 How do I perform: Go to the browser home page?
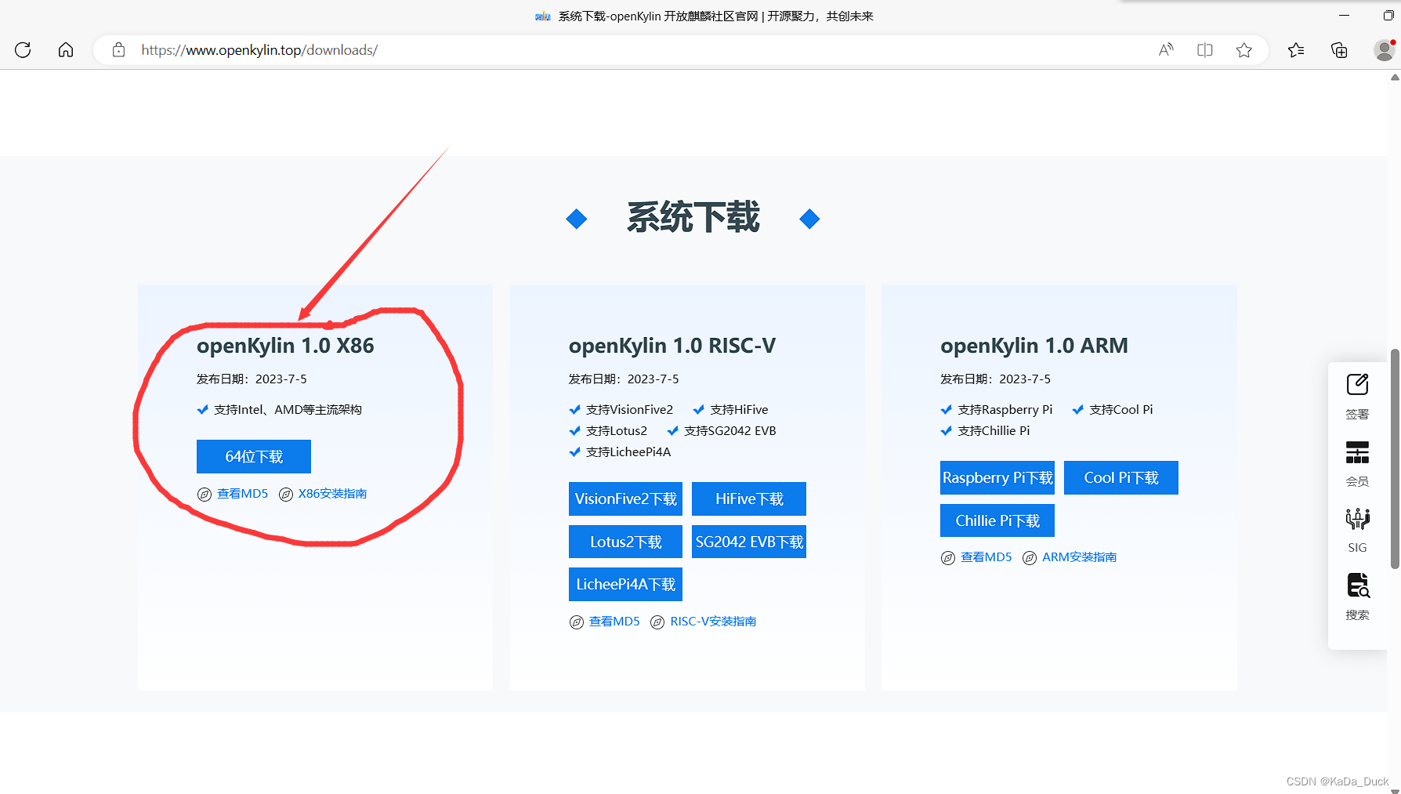(x=66, y=50)
